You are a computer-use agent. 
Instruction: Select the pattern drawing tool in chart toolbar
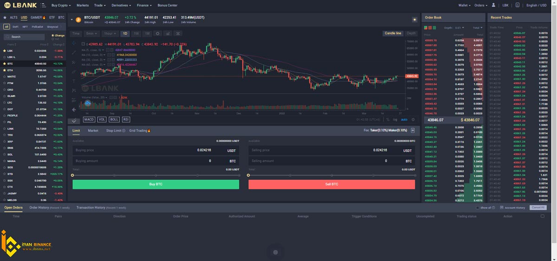click(74, 90)
